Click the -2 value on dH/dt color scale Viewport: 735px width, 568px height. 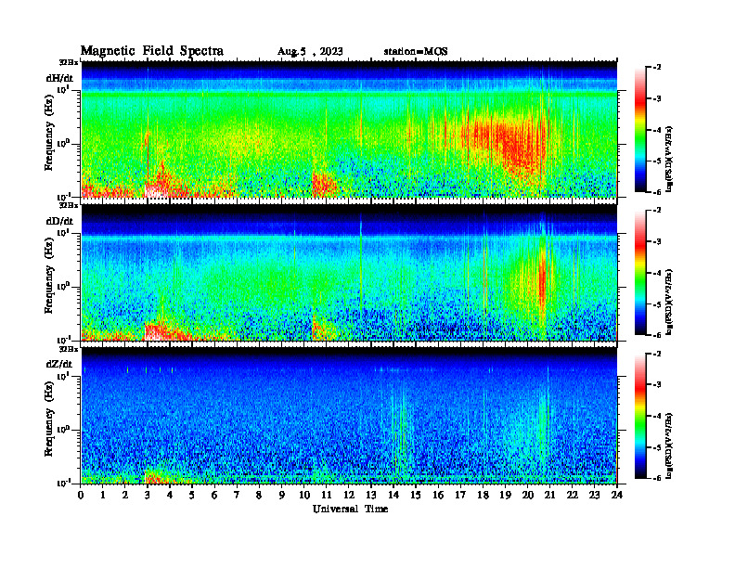click(x=656, y=68)
